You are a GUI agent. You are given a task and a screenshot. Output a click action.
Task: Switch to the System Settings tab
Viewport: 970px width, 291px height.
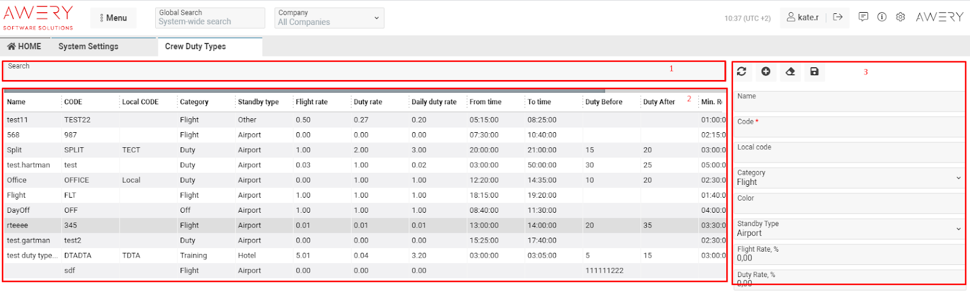tap(89, 47)
